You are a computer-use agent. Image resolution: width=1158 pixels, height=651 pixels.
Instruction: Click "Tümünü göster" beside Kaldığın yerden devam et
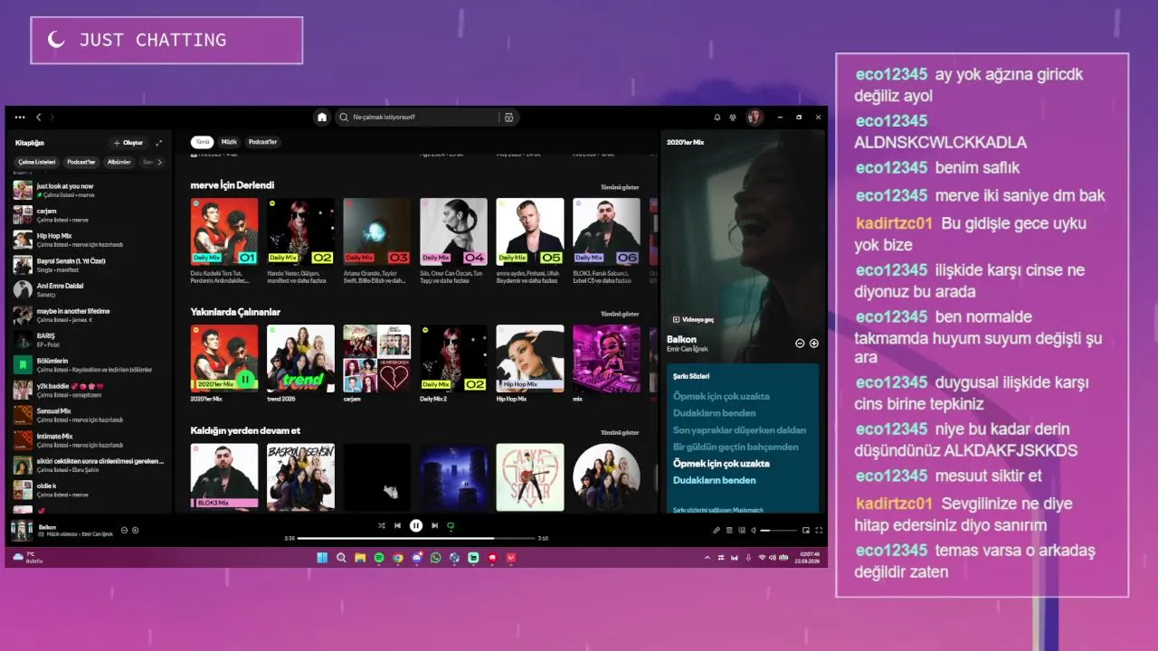click(620, 432)
